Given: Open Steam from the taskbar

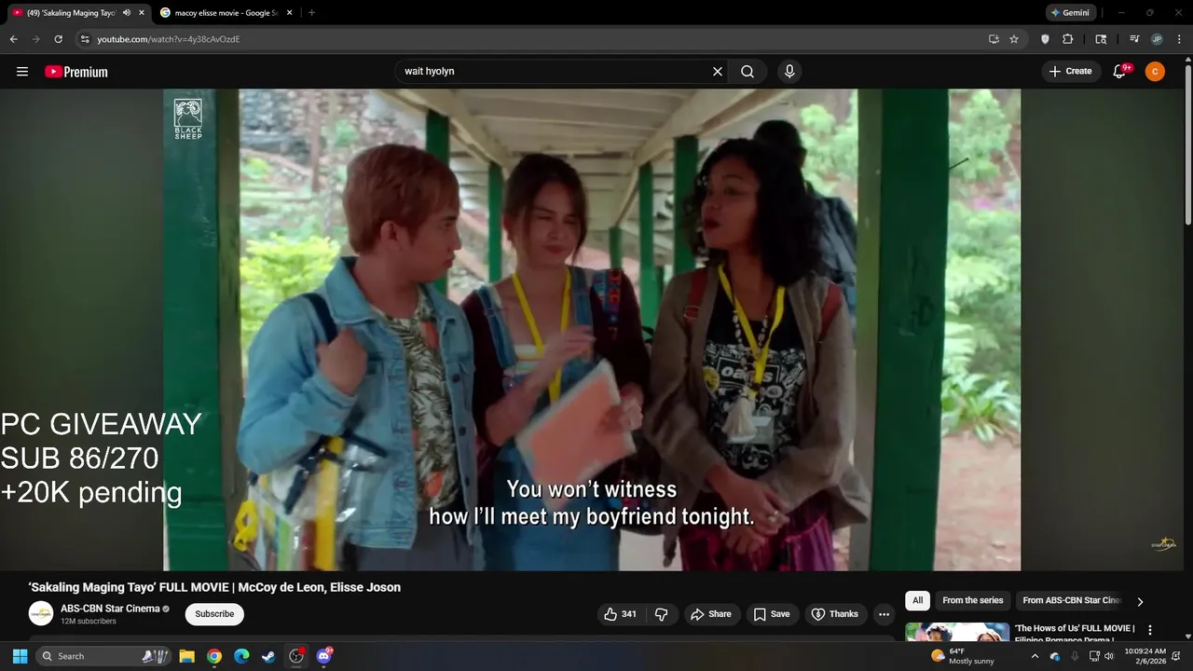Looking at the screenshot, I should tap(268, 656).
